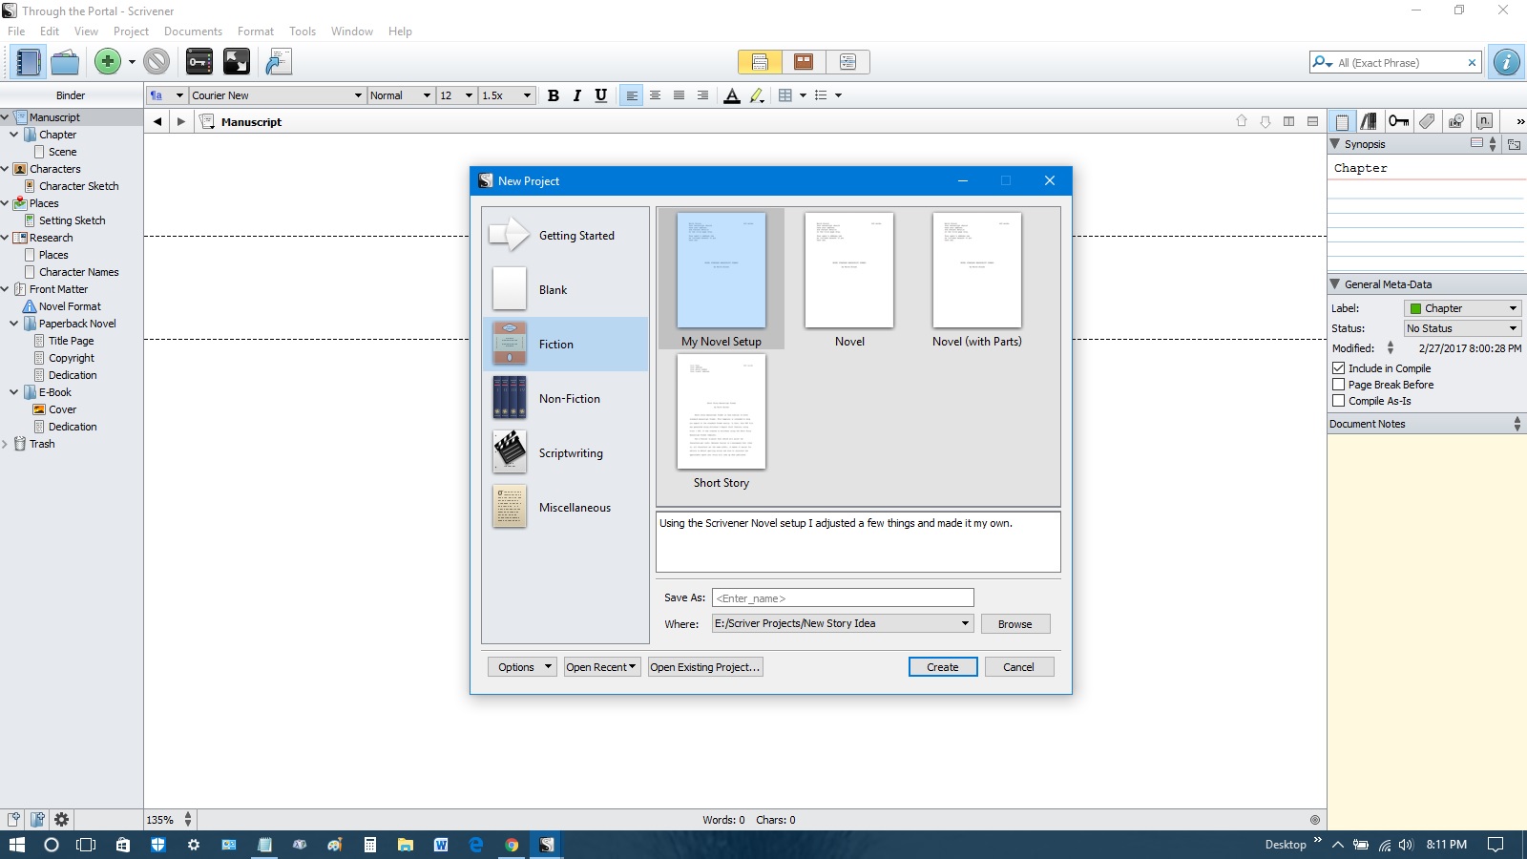Image resolution: width=1527 pixels, height=859 pixels.
Task: Open the Format menu
Action: [256, 31]
